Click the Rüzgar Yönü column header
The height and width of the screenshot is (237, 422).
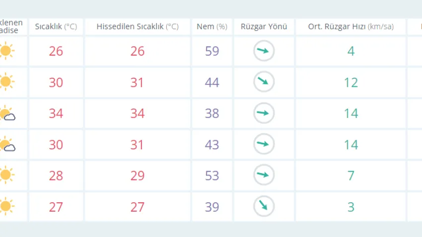click(264, 27)
